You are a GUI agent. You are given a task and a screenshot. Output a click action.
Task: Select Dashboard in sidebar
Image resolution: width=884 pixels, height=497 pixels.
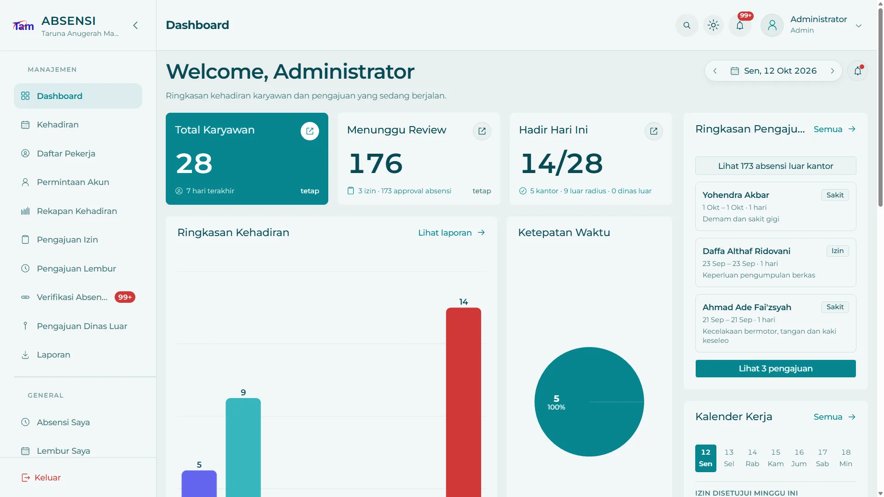click(78, 96)
